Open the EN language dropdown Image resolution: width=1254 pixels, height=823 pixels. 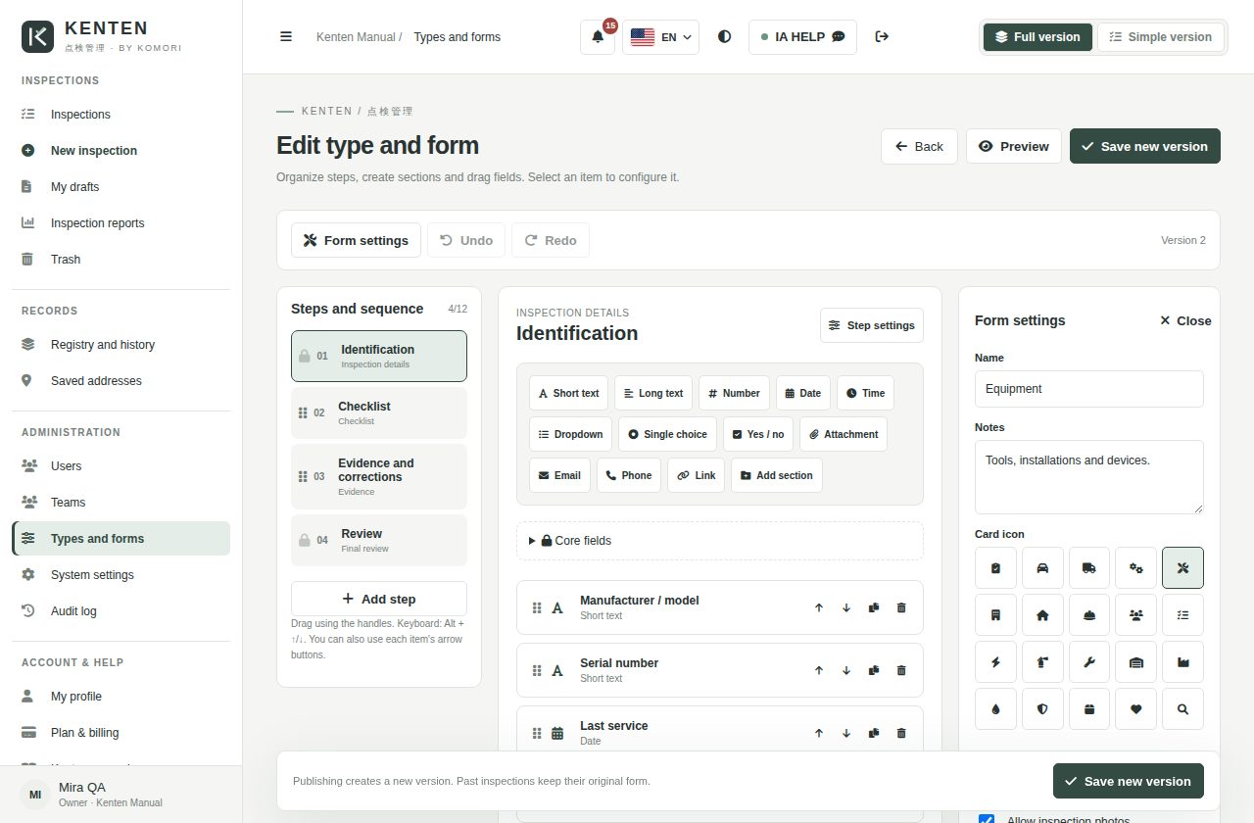click(x=660, y=37)
